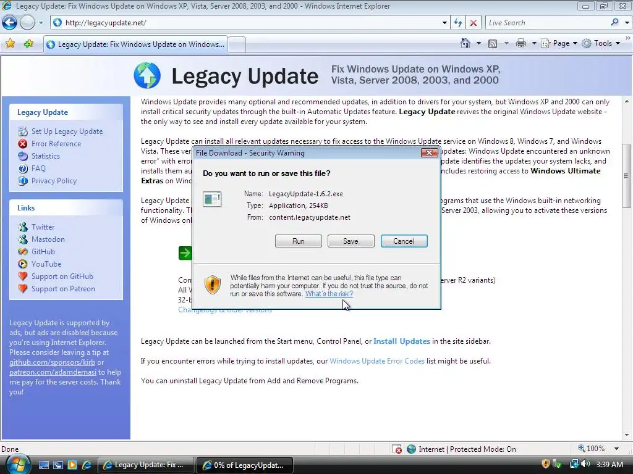The width and height of the screenshot is (633, 474).
Task: Open the Windows Update Error Codes link
Action: pos(377,361)
